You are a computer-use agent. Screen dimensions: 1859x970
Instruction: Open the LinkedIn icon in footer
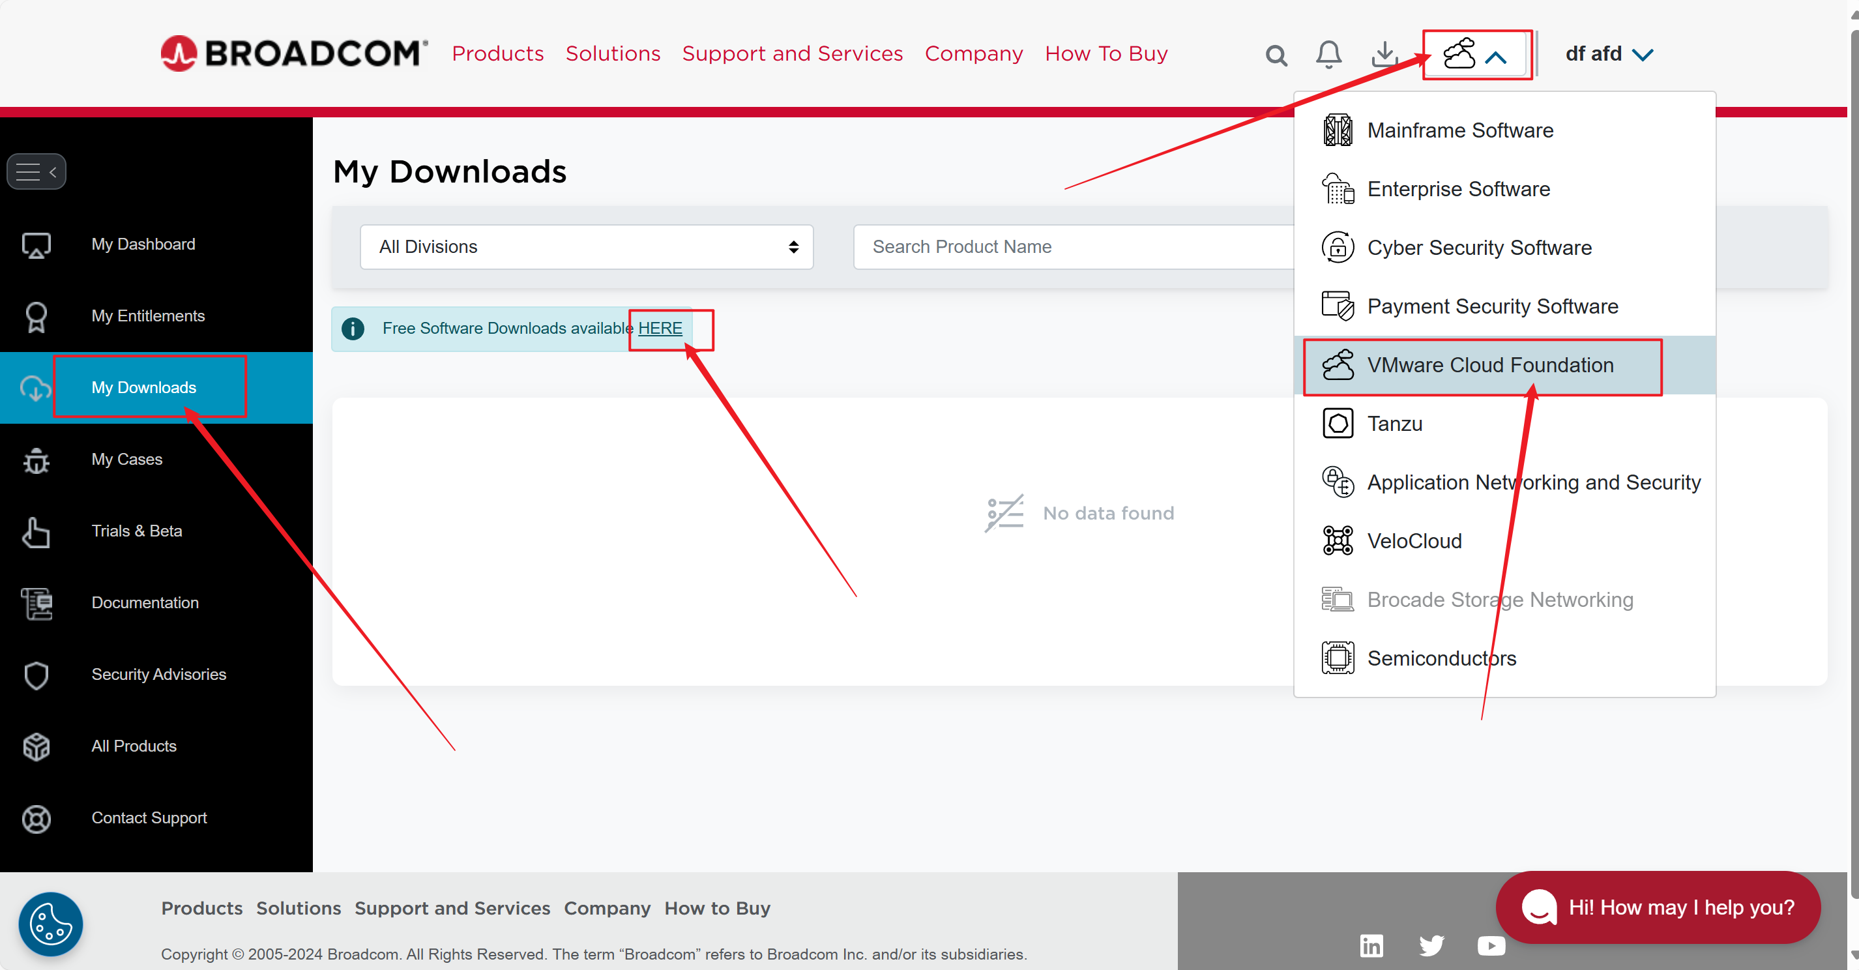coord(1371,945)
